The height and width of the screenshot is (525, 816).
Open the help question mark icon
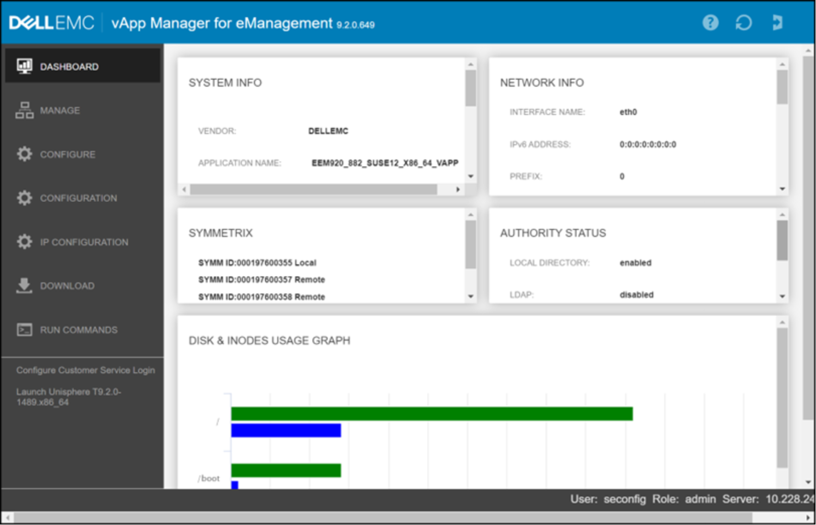[x=710, y=23]
